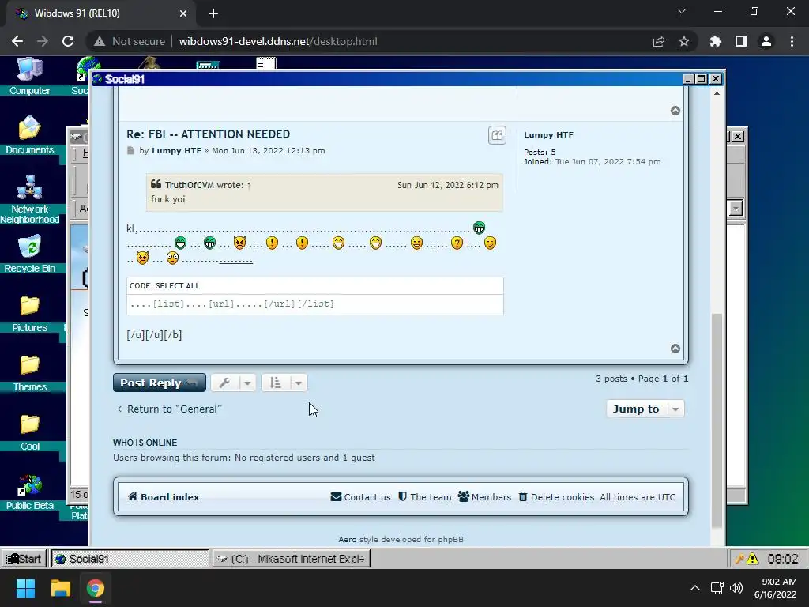This screenshot has width=809, height=607.
Task: Open Network Neighborhood desktop icon
Action: click(x=29, y=198)
